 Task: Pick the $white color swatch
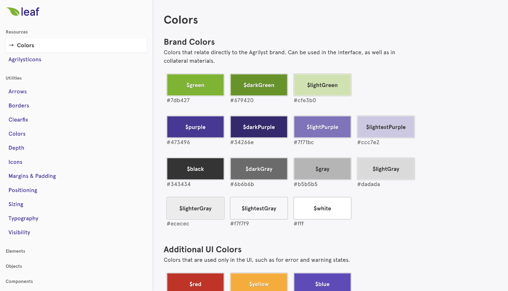pos(322,208)
